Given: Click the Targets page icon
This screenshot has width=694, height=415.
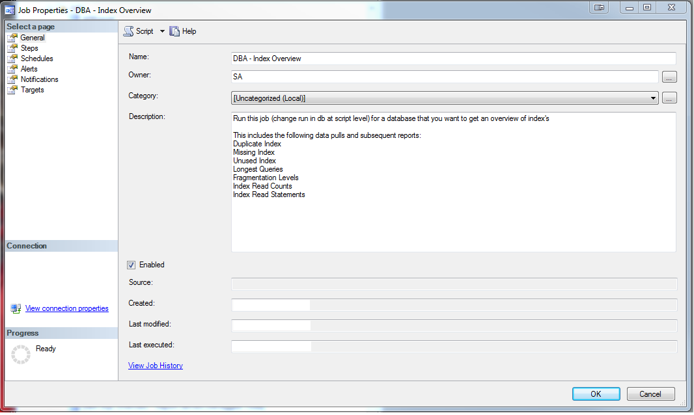Looking at the screenshot, I should tap(12, 90).
